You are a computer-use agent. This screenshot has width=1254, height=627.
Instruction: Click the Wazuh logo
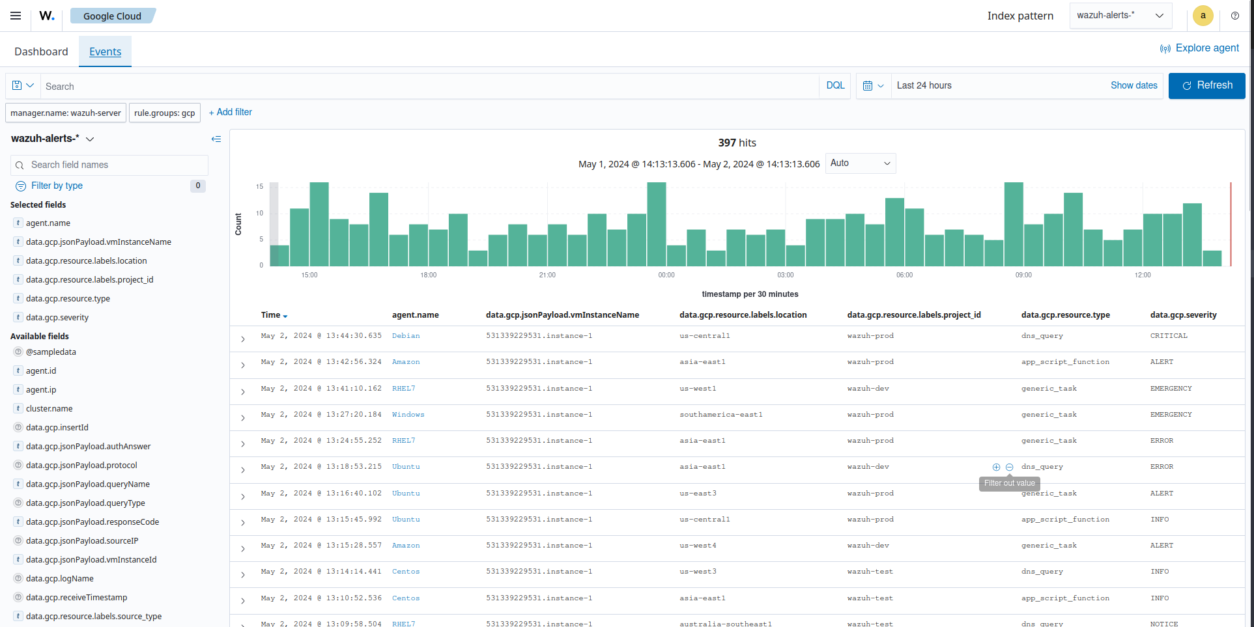point(46,16)
